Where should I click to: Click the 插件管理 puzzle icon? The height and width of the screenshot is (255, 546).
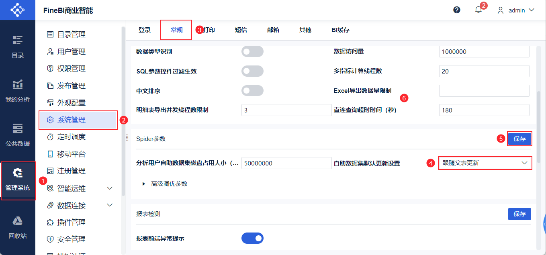(50, 222)
